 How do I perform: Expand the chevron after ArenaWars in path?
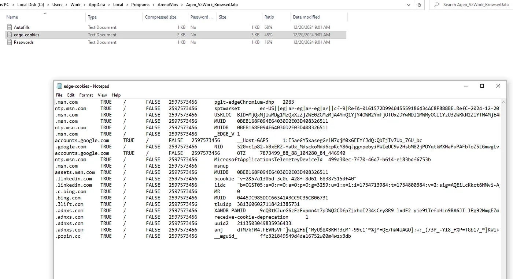pyautogui.click(x=182, y=5)
